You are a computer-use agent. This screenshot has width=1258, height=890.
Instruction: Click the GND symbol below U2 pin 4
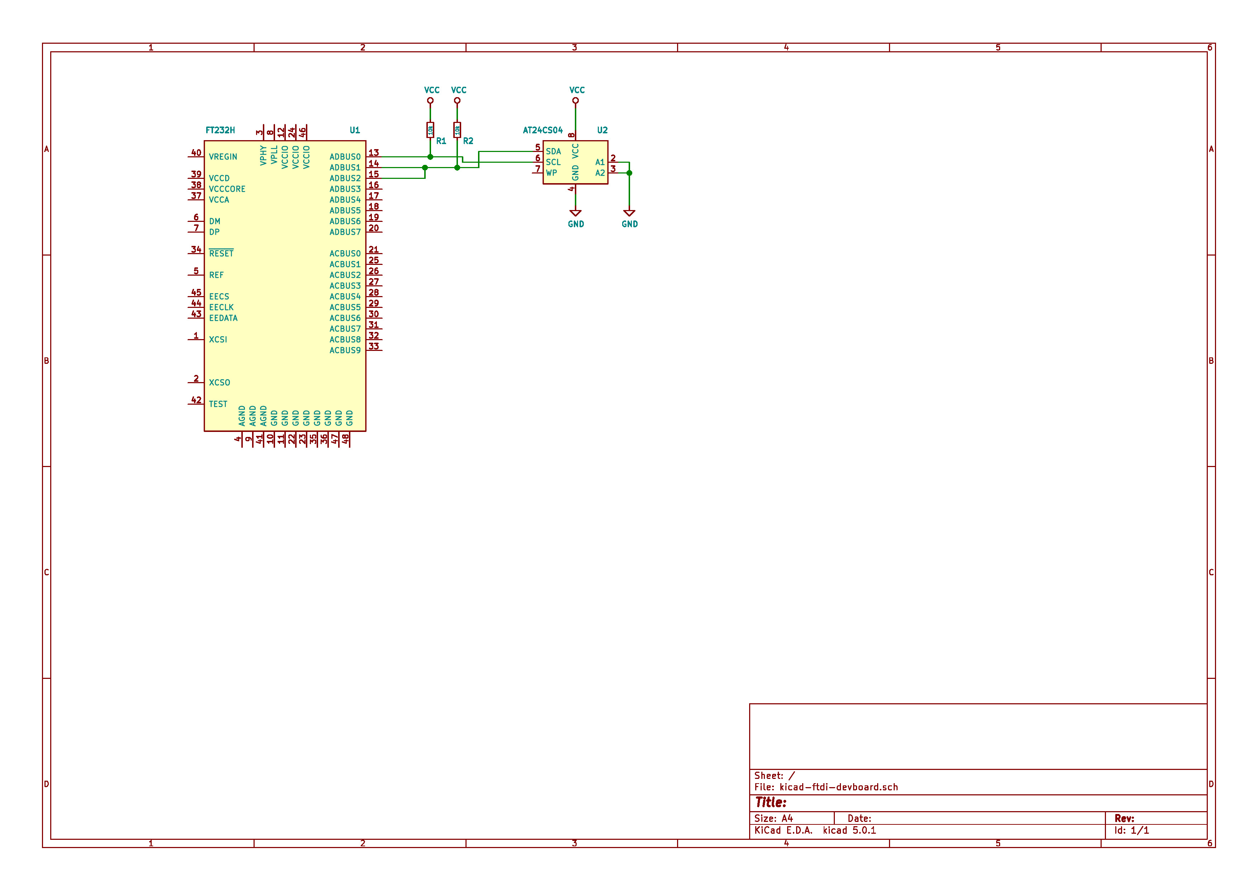(575, 213)
